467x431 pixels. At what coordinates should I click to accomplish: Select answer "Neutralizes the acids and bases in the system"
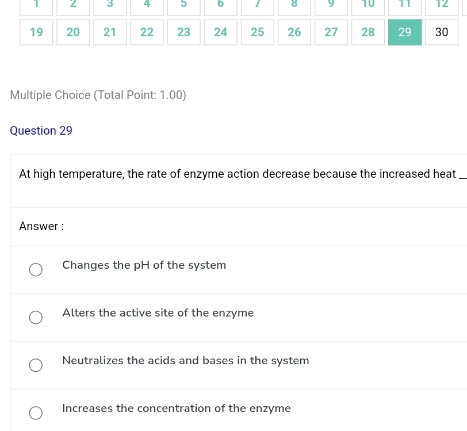[x=36, y=365]
